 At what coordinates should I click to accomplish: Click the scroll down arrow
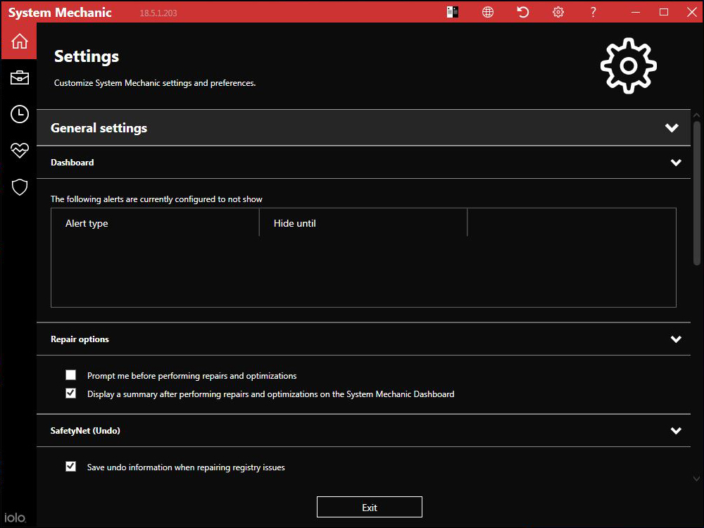tap(696, 479)
